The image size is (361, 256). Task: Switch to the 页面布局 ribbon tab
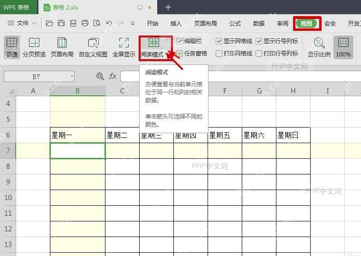pos(205,23)
